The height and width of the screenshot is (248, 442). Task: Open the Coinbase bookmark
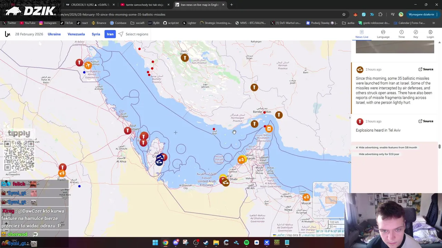pyautogui.click(x=118, y=23)
